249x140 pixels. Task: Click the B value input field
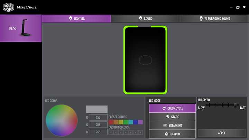click(x=98, y=132)
